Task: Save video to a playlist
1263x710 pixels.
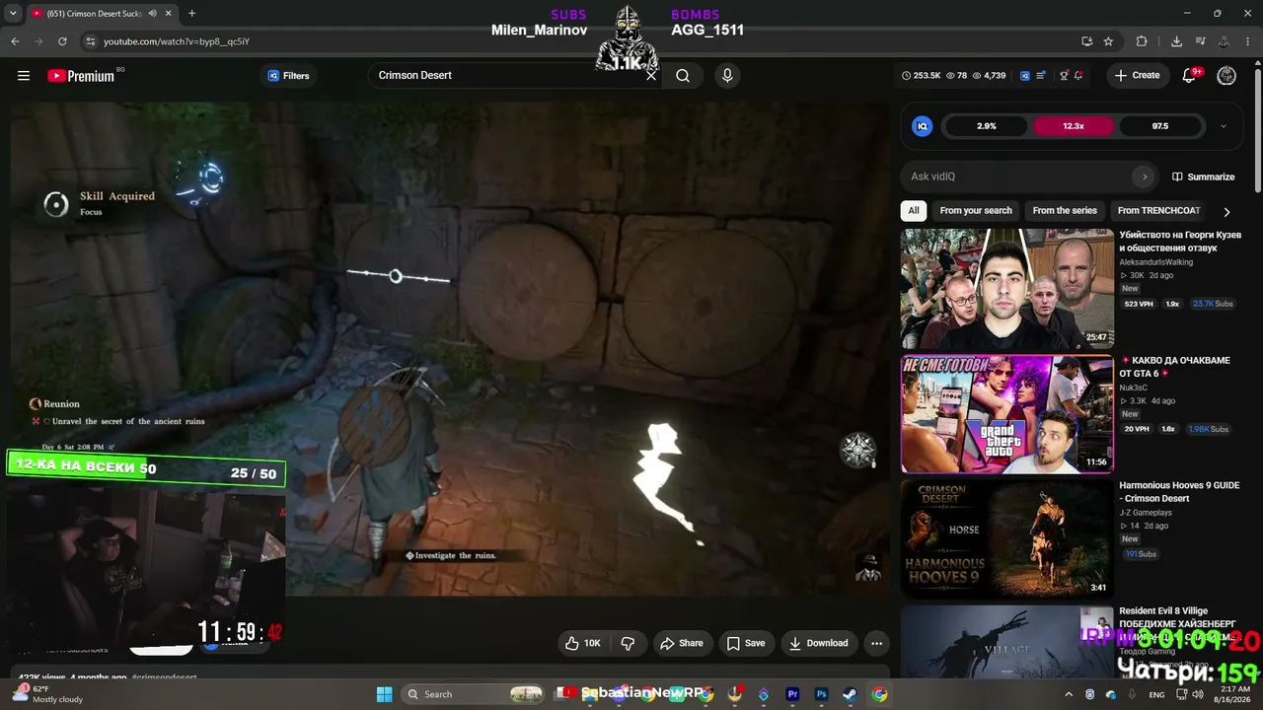Action: point(746,643)
